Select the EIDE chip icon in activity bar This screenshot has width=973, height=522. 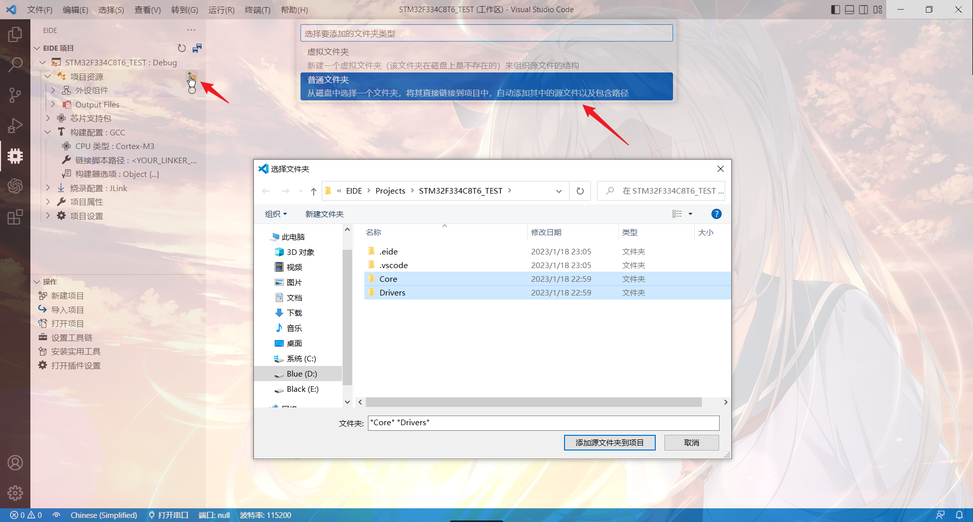coord(15,156)
